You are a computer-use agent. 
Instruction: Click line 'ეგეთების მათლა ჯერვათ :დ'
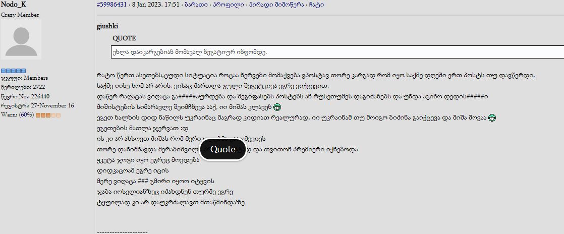coord(143,128)
